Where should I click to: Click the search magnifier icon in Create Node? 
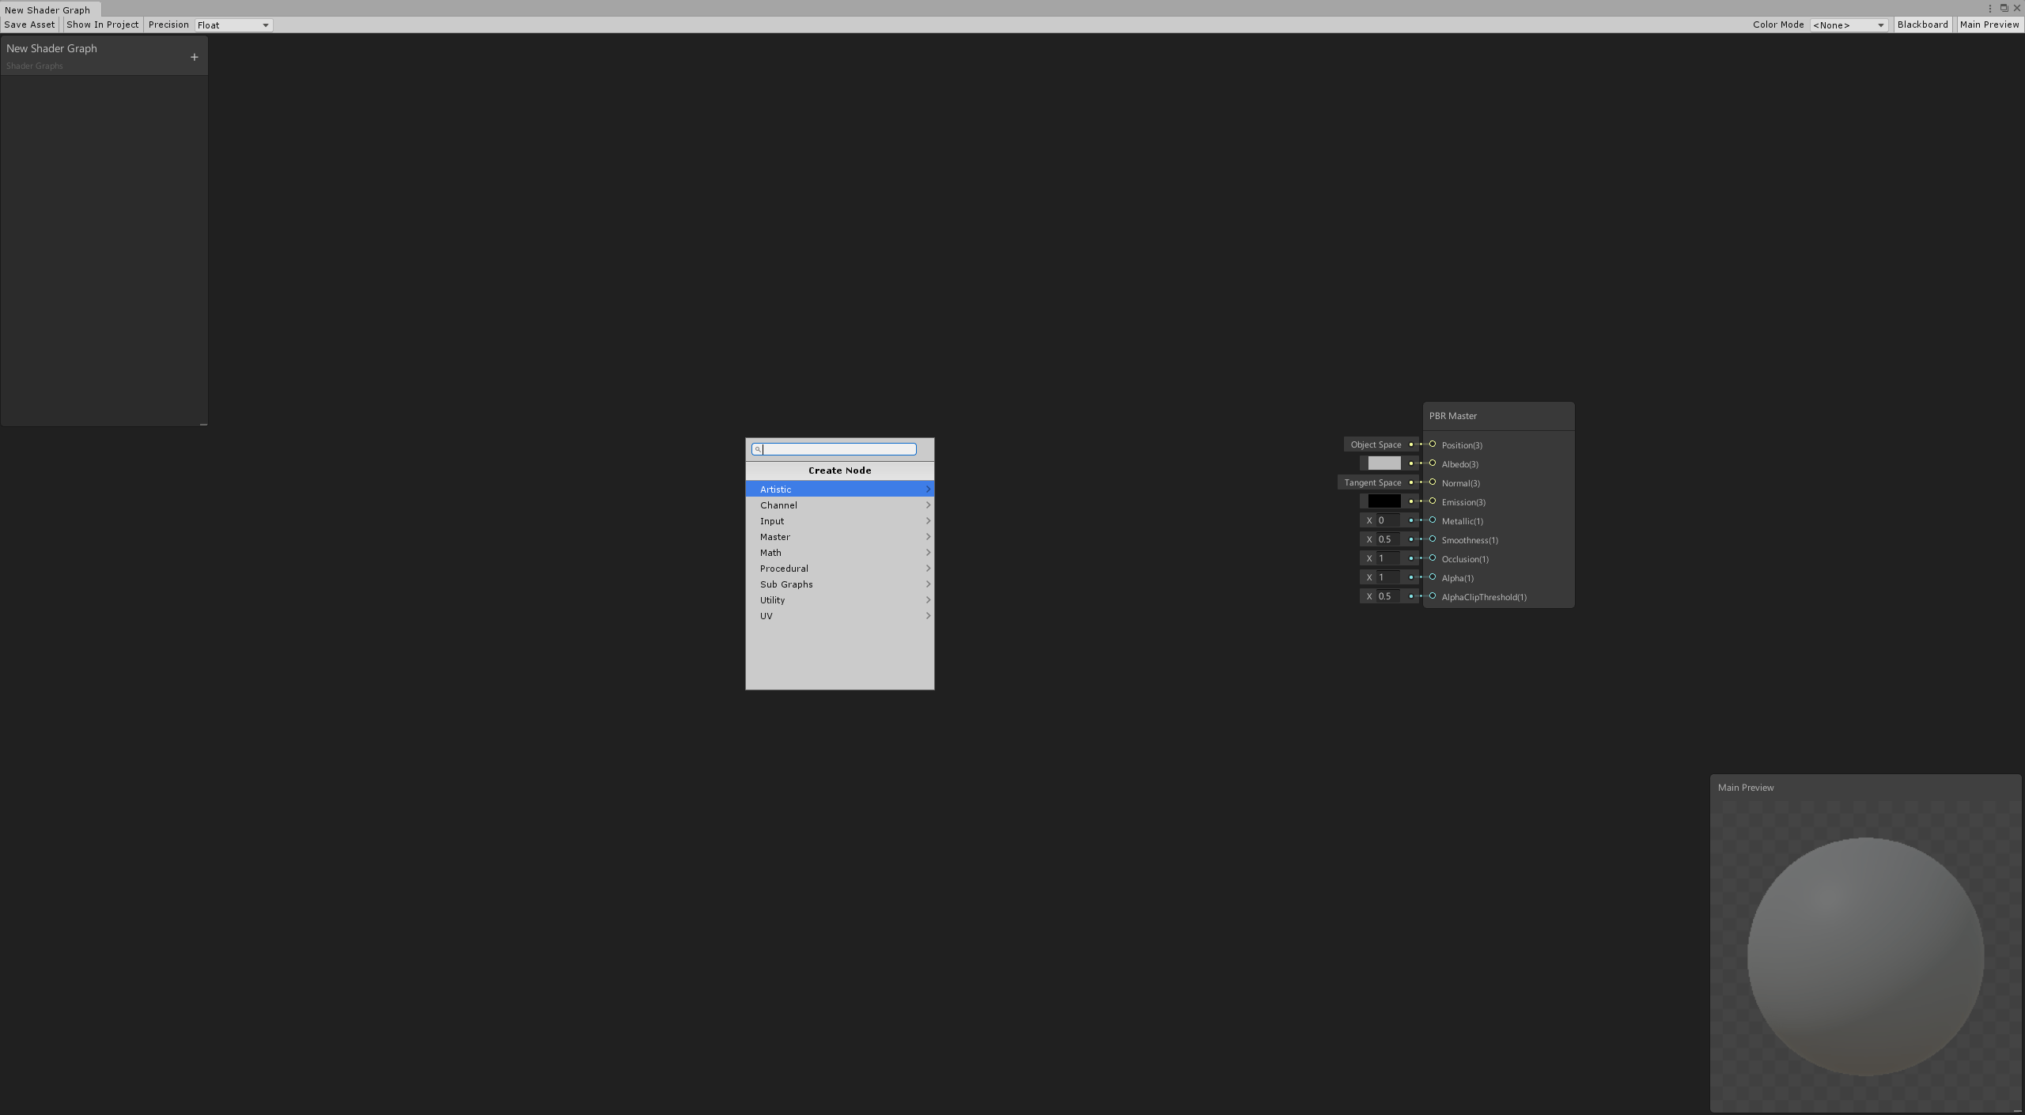(x=758, y=448)
